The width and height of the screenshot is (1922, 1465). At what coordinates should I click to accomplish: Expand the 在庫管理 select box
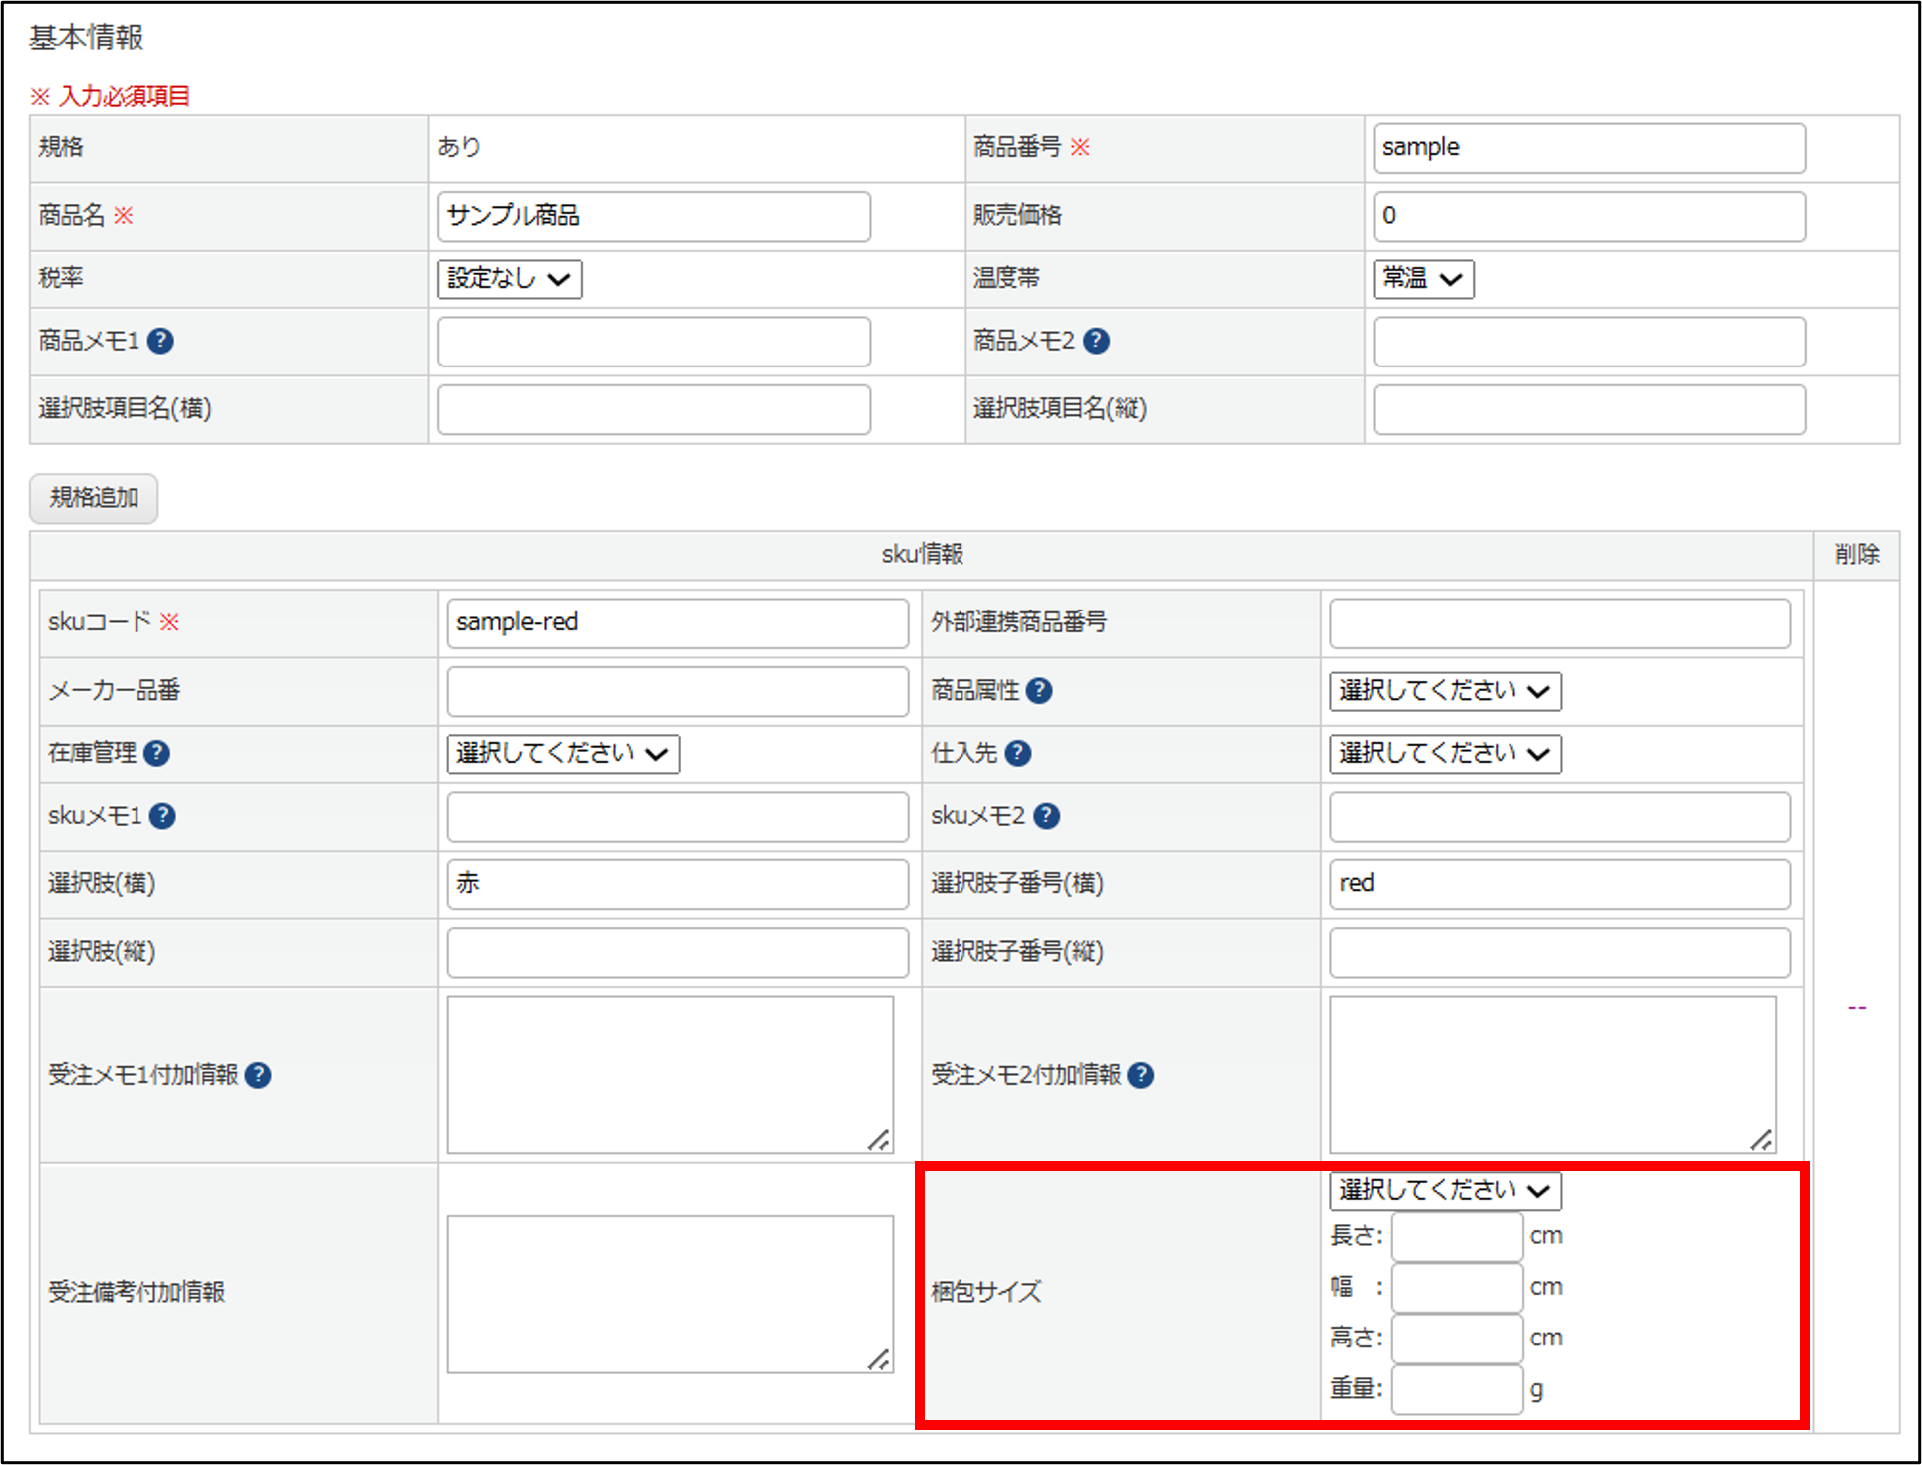(563, 754)
